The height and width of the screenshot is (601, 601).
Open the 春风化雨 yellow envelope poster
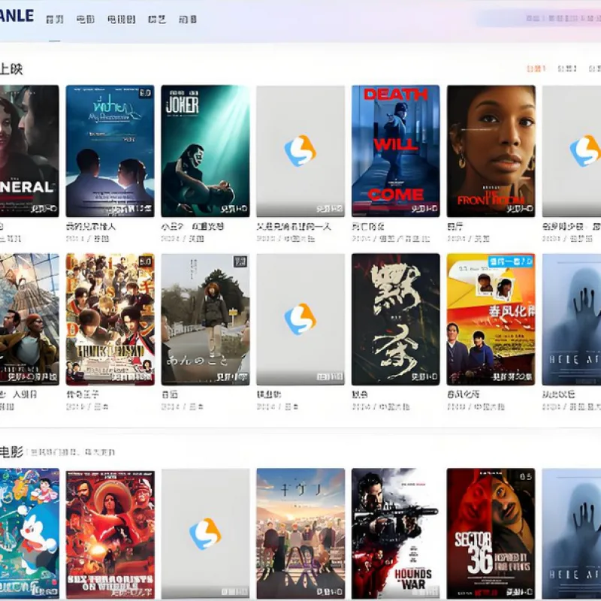(491, 319)
